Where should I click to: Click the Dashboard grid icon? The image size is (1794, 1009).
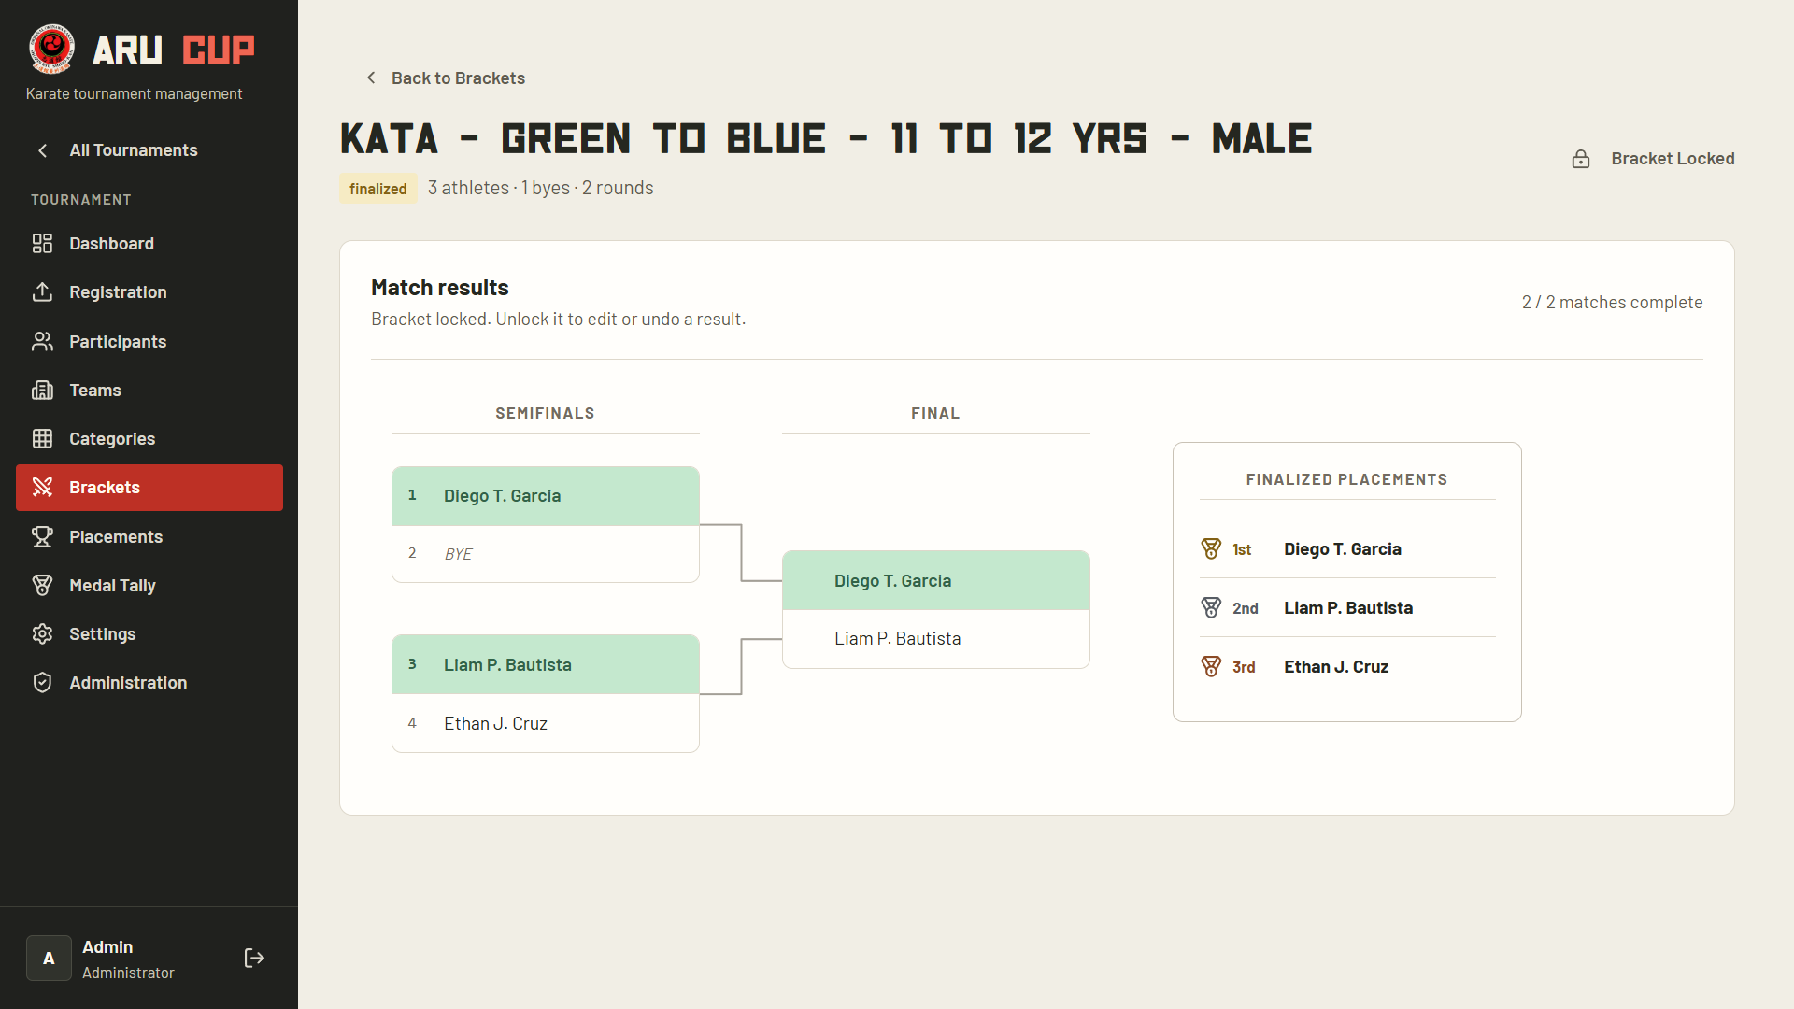pyautogui.click(x=42, y=244)
